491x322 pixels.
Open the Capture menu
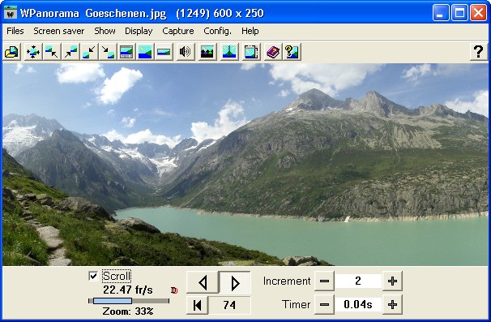point(178,31)
